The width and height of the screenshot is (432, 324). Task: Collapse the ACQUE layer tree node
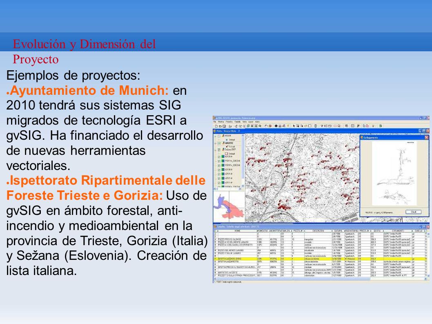pos(216,136)
